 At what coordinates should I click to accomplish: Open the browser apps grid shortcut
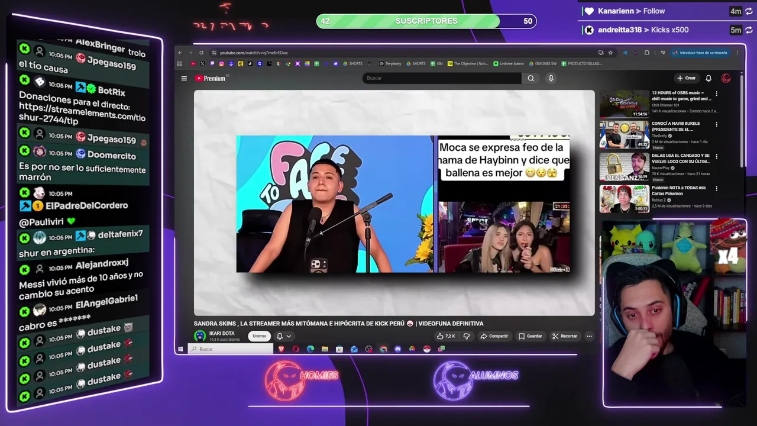tap(179, 63)
